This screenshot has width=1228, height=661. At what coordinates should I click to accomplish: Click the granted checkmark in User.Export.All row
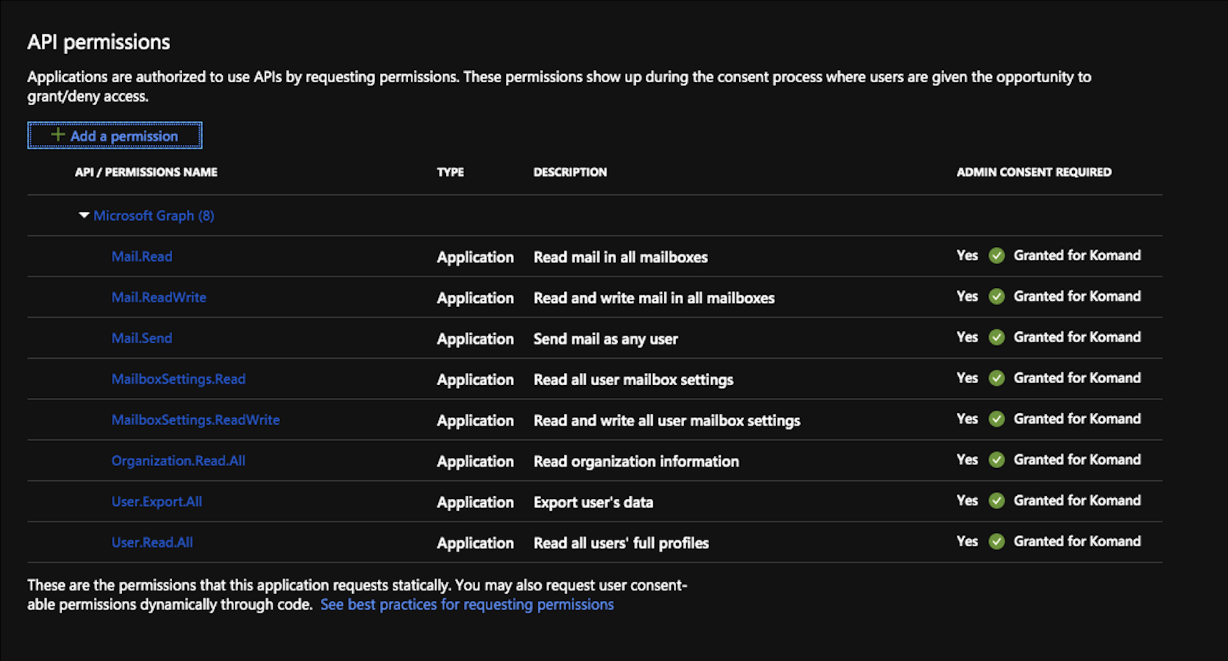[997, 500]
